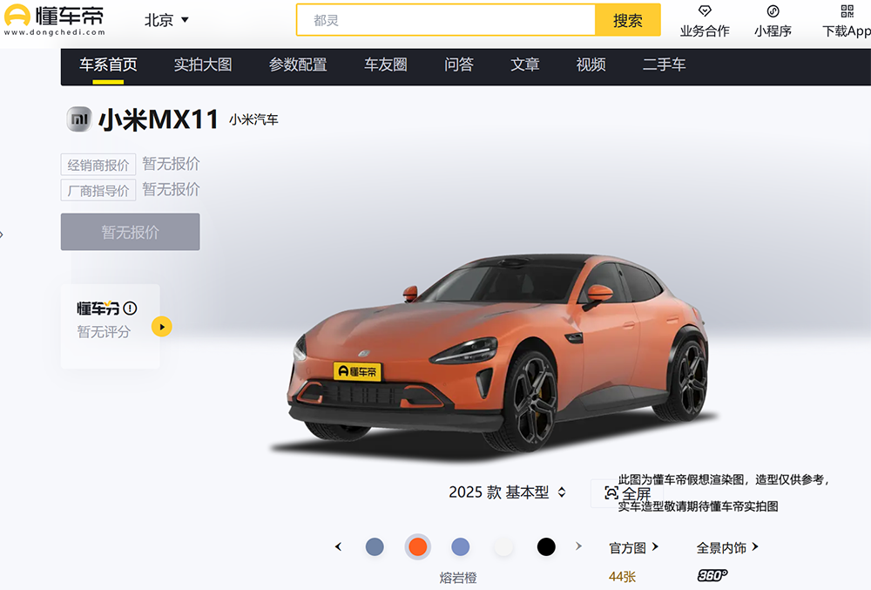Click the 暂无评分 text
The image size is (871, 590).
pyautogui.click(x=104, y=332)
